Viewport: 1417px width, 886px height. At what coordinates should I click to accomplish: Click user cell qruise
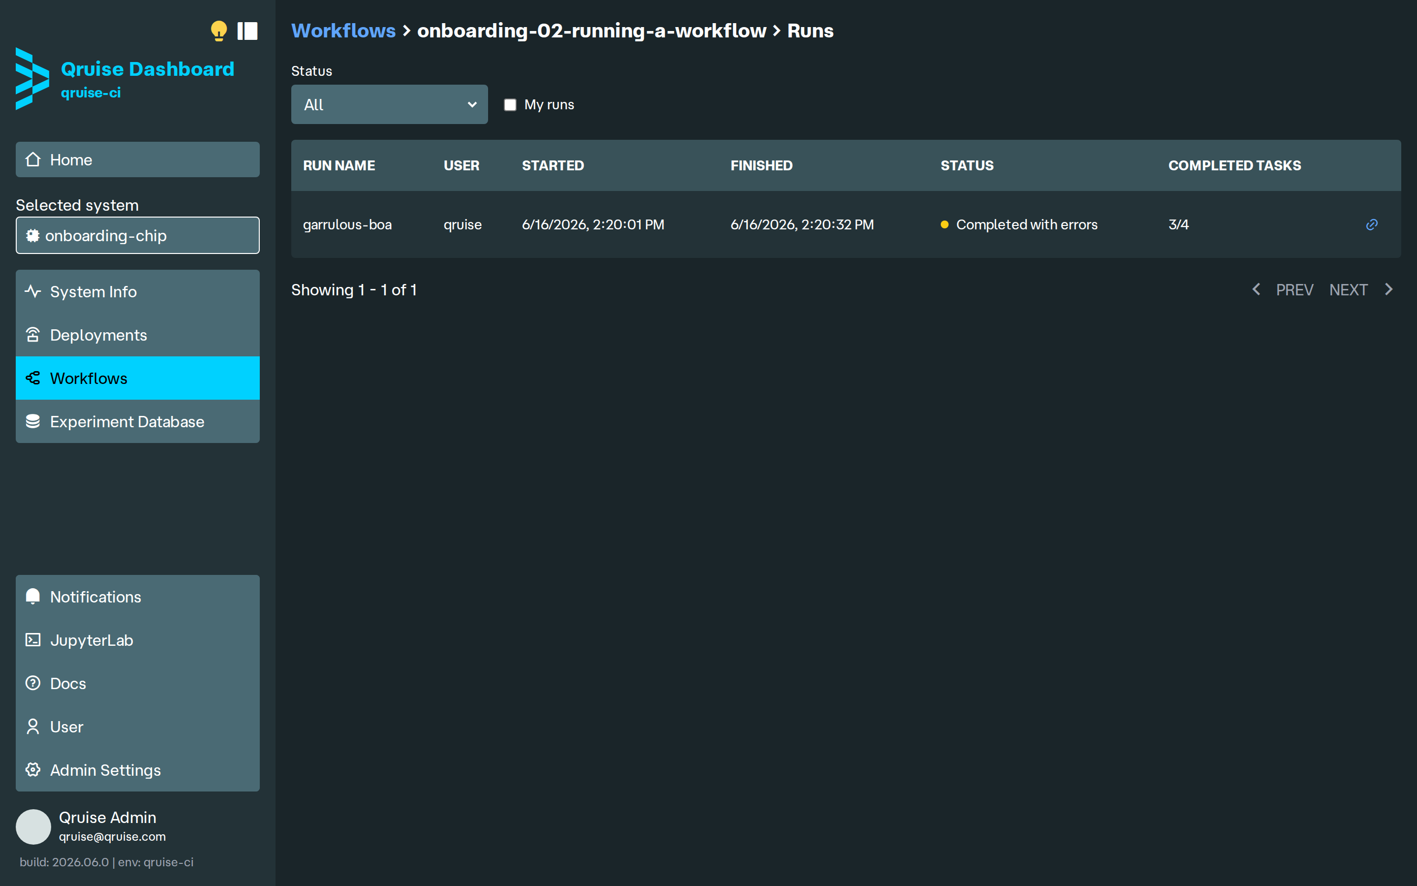point(462,224)
